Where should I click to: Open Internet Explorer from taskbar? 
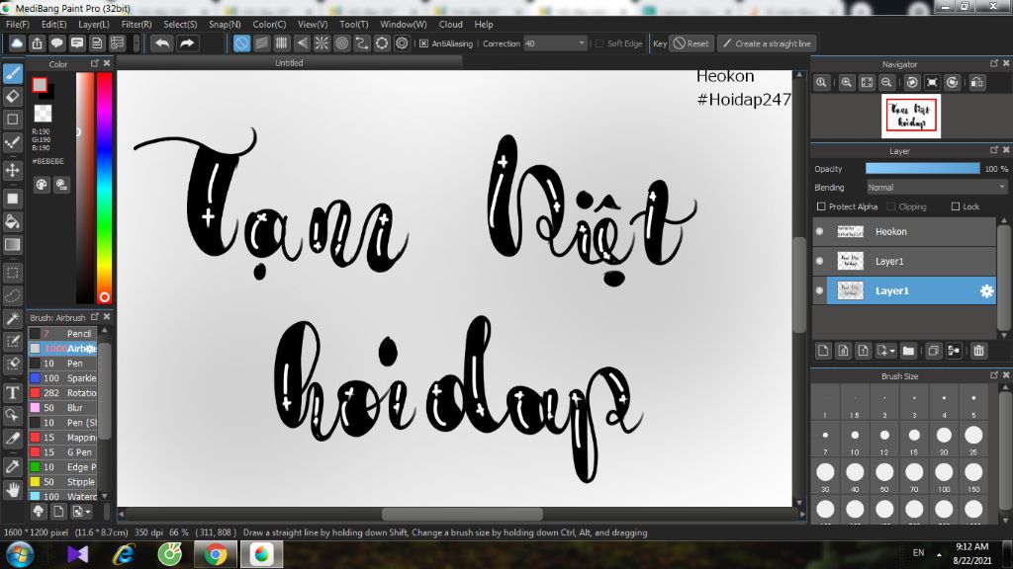pos(124,554)
